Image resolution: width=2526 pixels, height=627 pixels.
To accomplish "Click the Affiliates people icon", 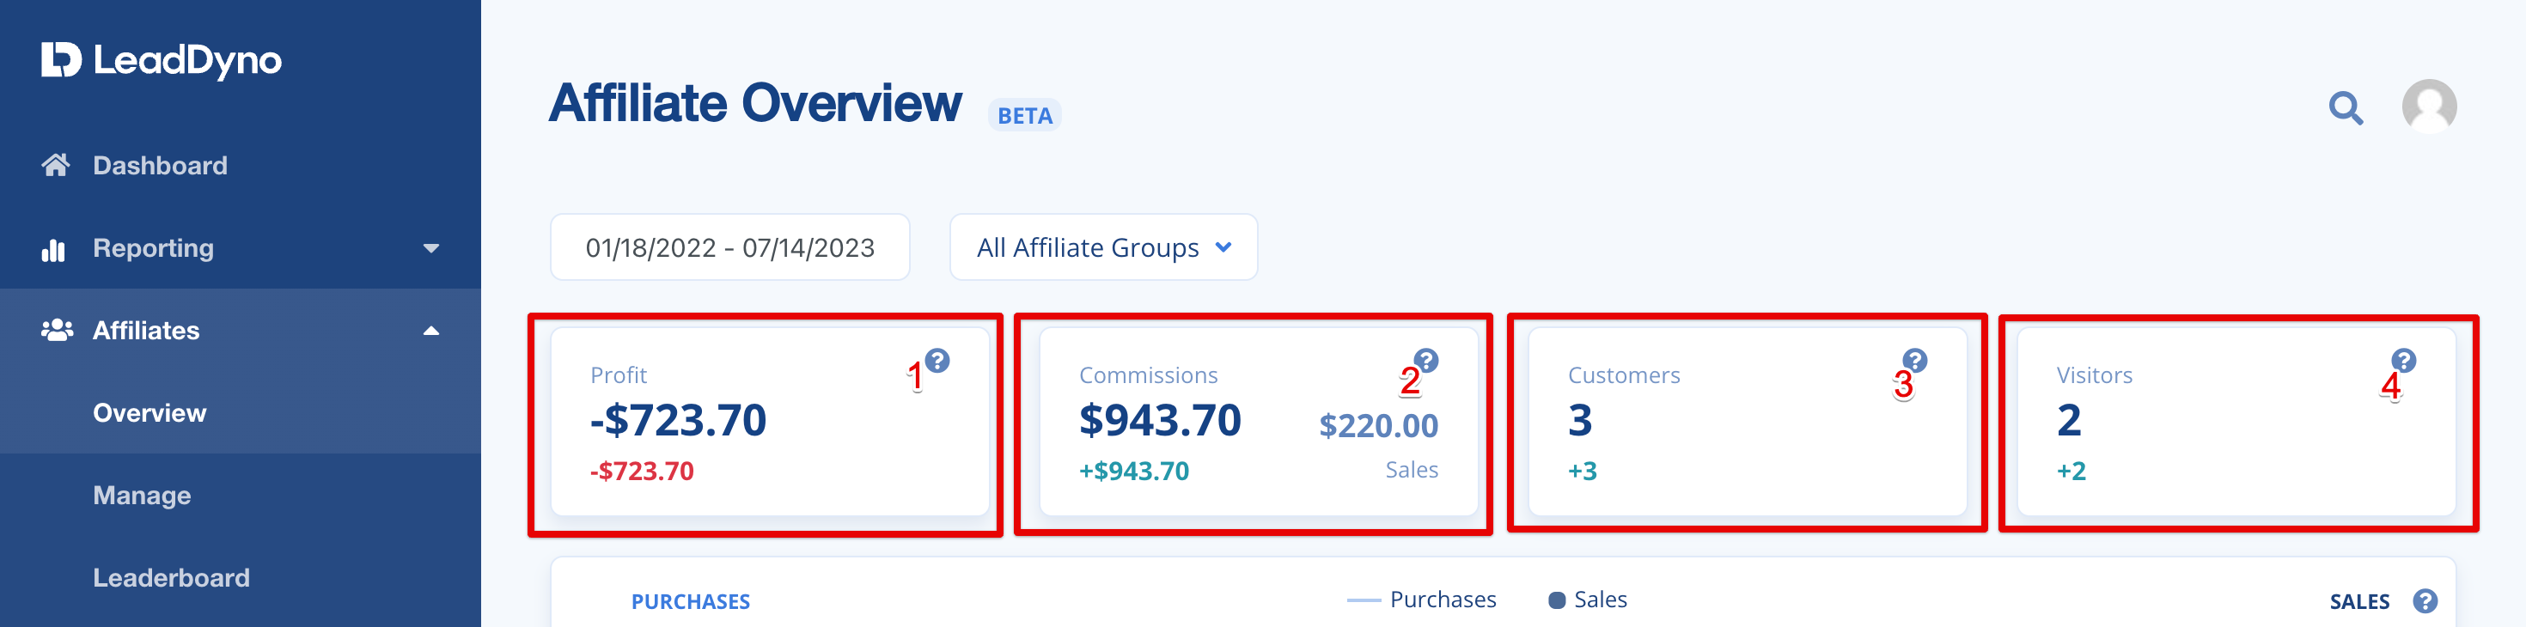I will point(57,330).
